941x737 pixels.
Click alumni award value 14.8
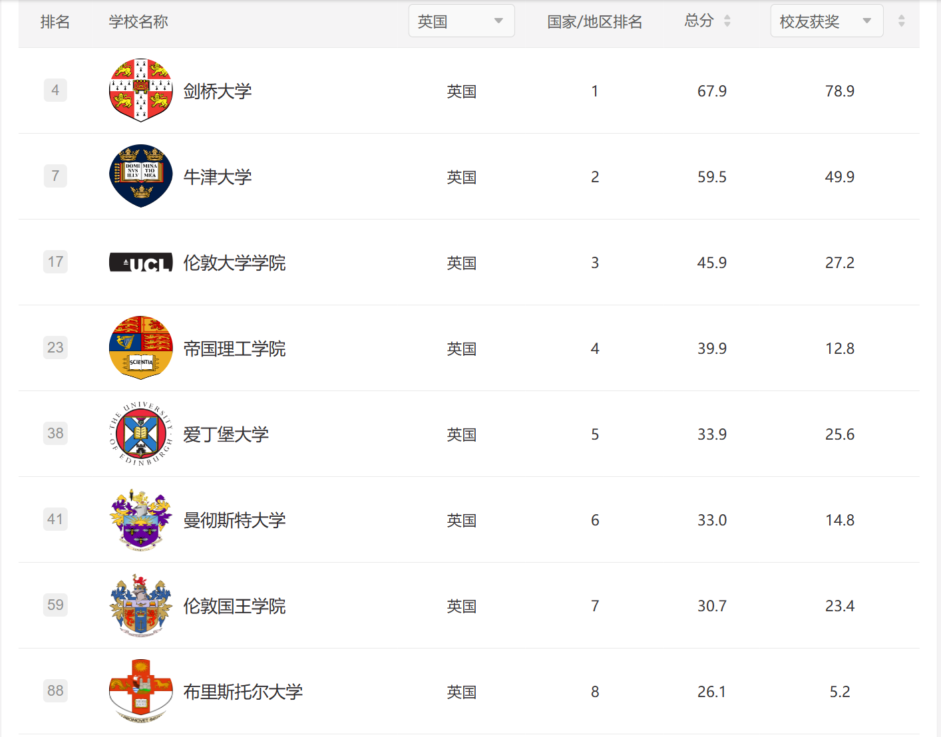pyautogui.click(x=840, y=520)
